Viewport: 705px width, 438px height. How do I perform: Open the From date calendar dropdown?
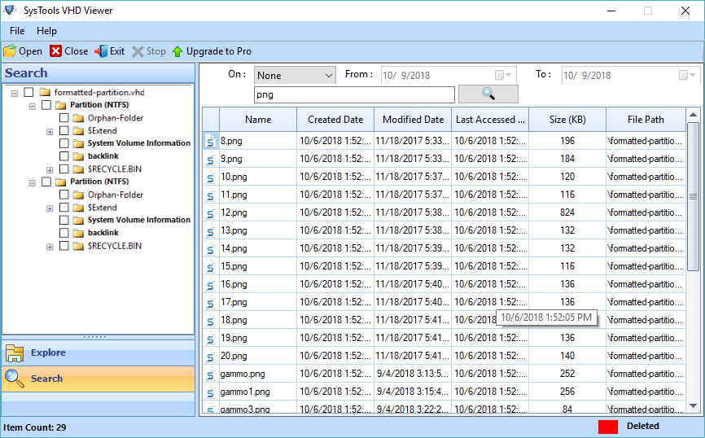504,75
